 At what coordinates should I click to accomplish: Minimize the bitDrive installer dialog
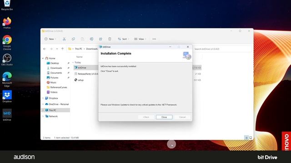point(170,47)
